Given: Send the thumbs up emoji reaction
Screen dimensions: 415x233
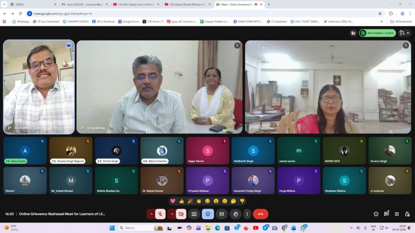Looking at the screenshot, I should [x=181, y=201].
